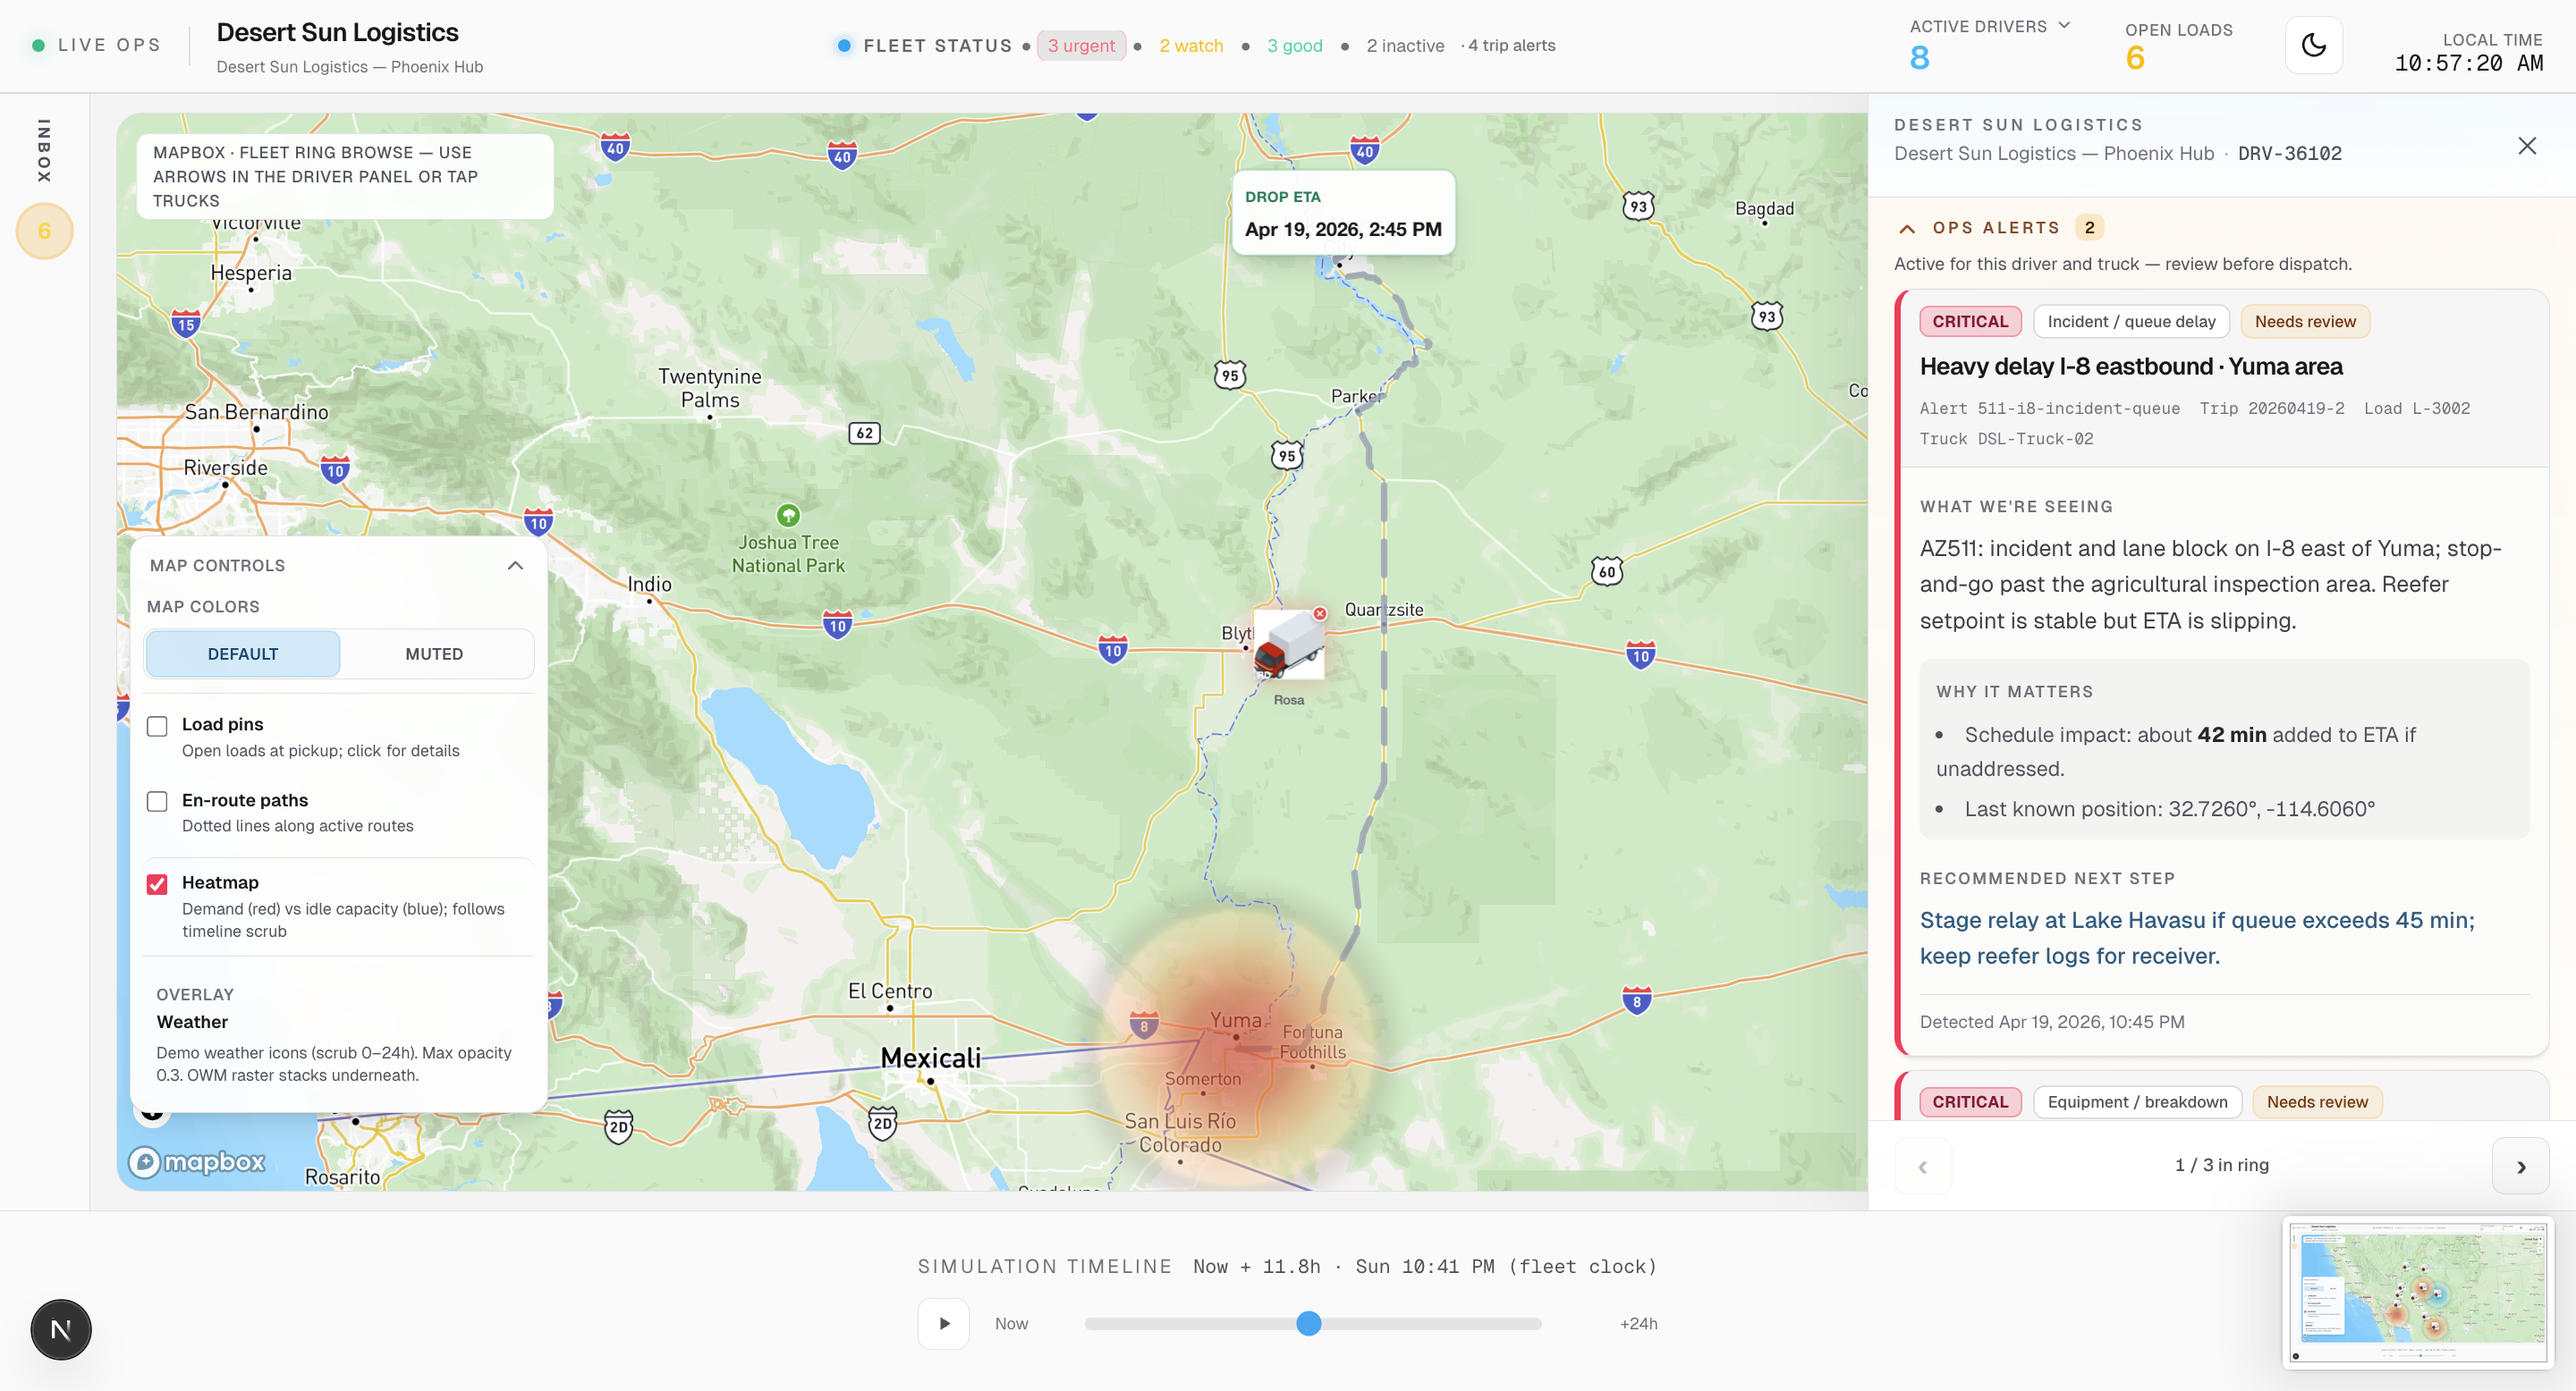Uncheck the Heatmap checkbox

tap(157, 883)
